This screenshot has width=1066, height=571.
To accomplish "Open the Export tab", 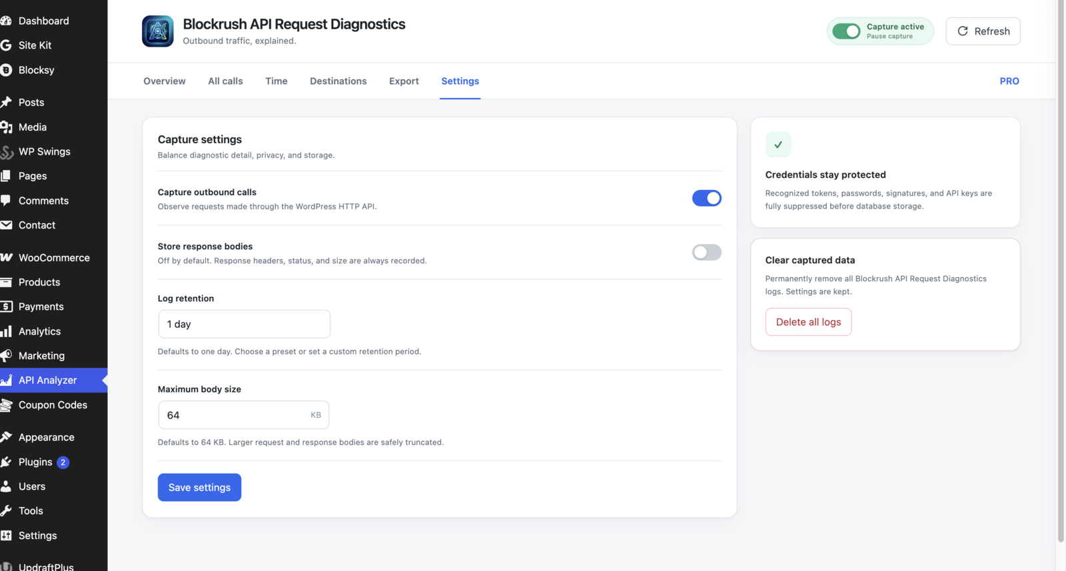I will tap(404, 81).
